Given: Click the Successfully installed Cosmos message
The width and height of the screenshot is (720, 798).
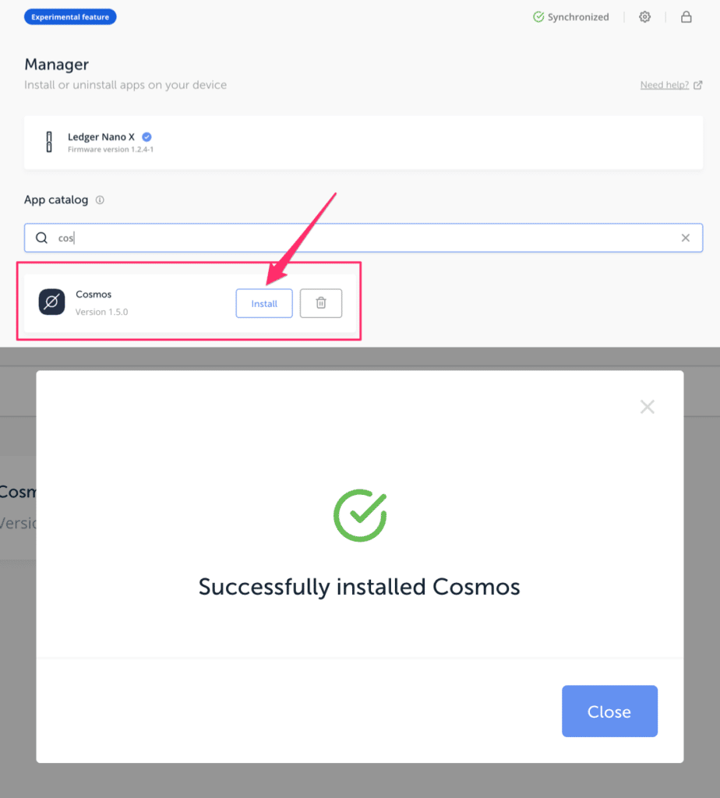Looking at the screenshot, I should point(359,586).
